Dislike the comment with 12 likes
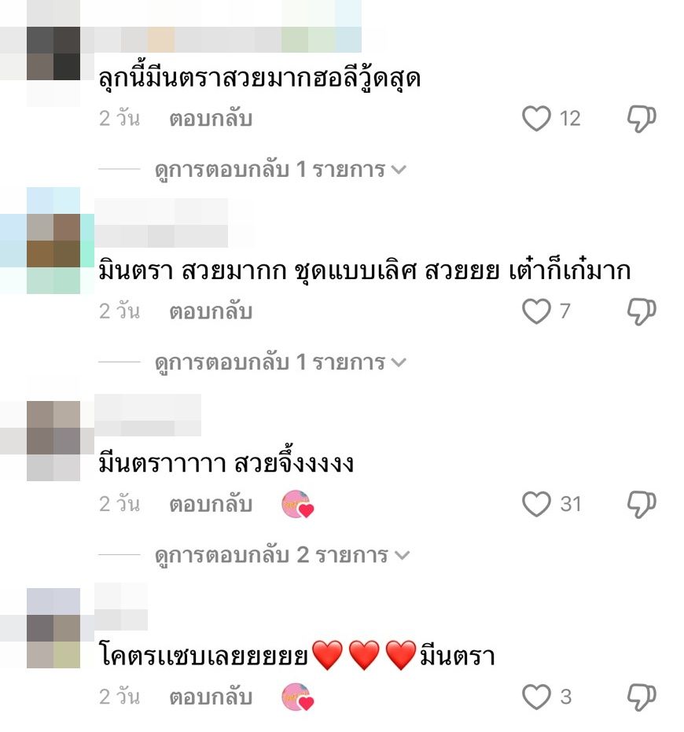The width and height of the screenshot is (684, 732). click(x=642, y=119)
